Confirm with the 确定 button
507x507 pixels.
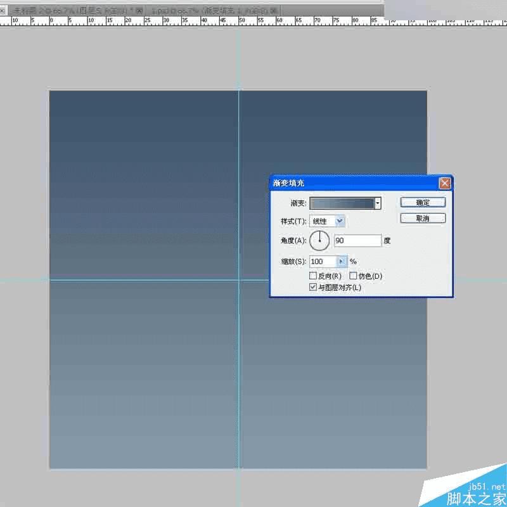(423, 203)
